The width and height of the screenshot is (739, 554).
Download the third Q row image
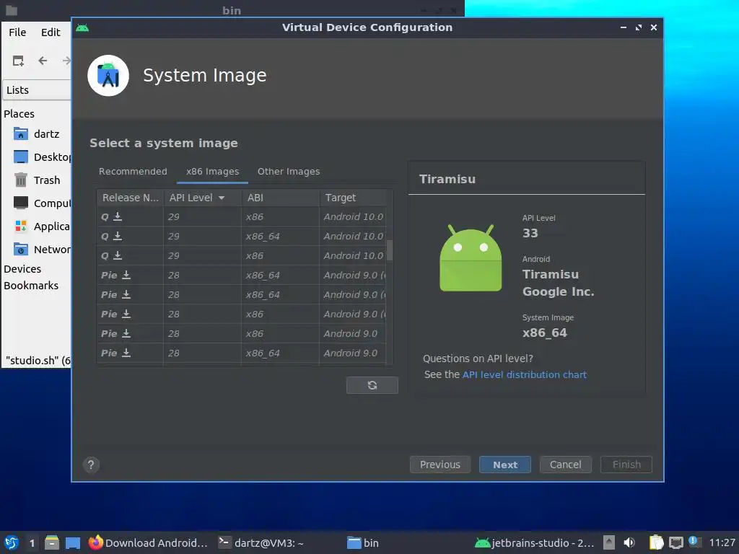[118, 255]
